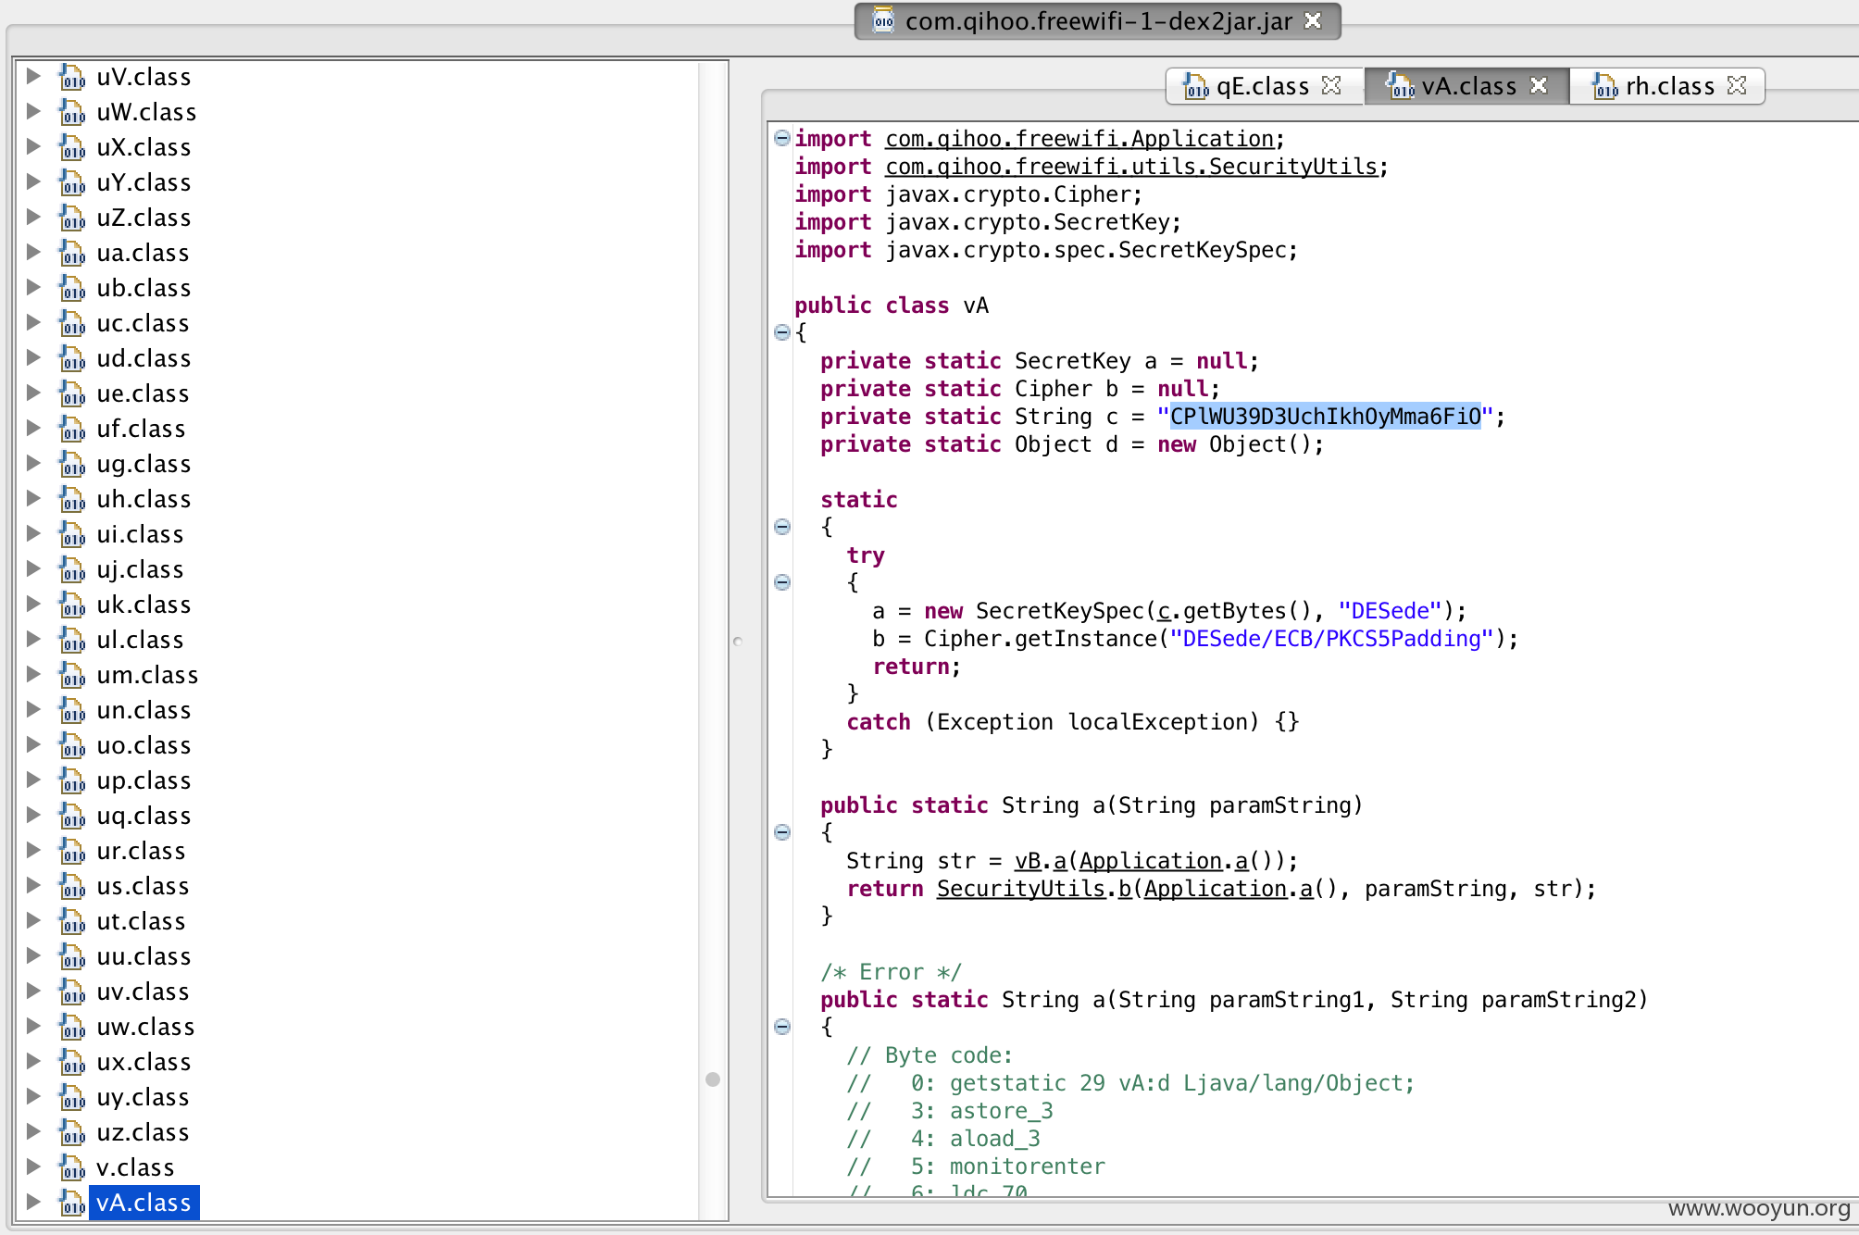This screenshot has height=1235, width=1859.
Task: Click the uf.class file icon
Action: (x=72, y=429)
